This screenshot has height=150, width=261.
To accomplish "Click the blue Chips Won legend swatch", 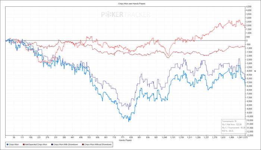I will tap(7, 144).
